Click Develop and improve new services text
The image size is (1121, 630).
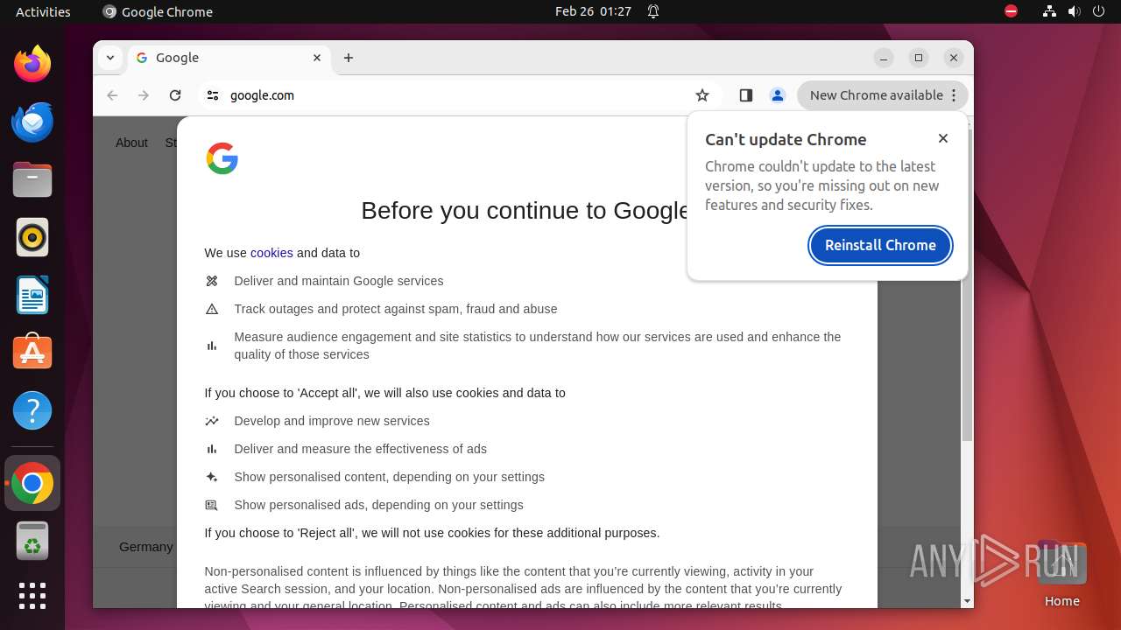point(332,421)
